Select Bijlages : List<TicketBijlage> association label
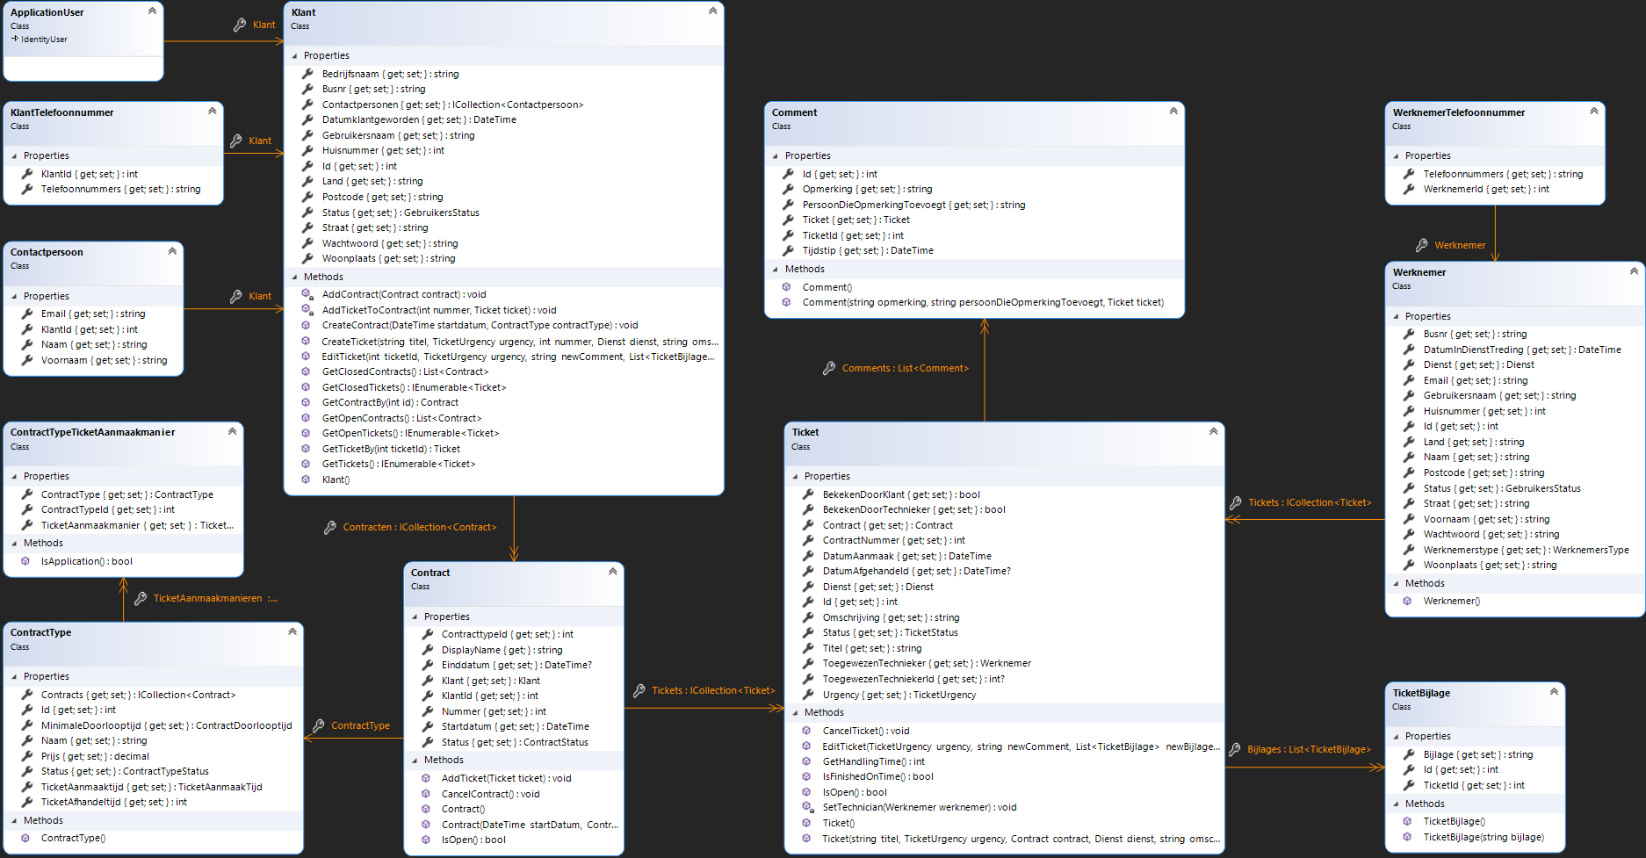The height and width of the screenshot is (858, 1646). click(x=1309, y=749)
